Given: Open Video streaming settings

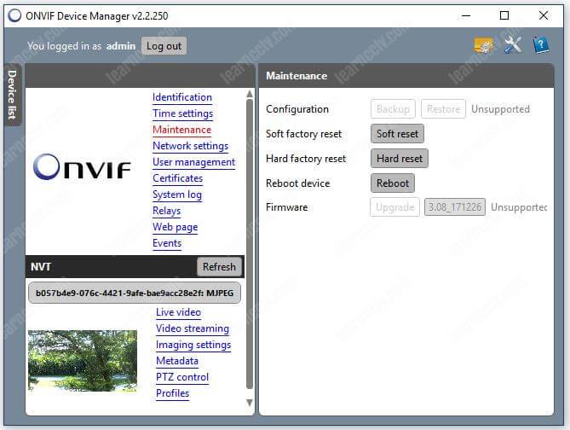Looking at the screenshot, I should pos(193,328).
